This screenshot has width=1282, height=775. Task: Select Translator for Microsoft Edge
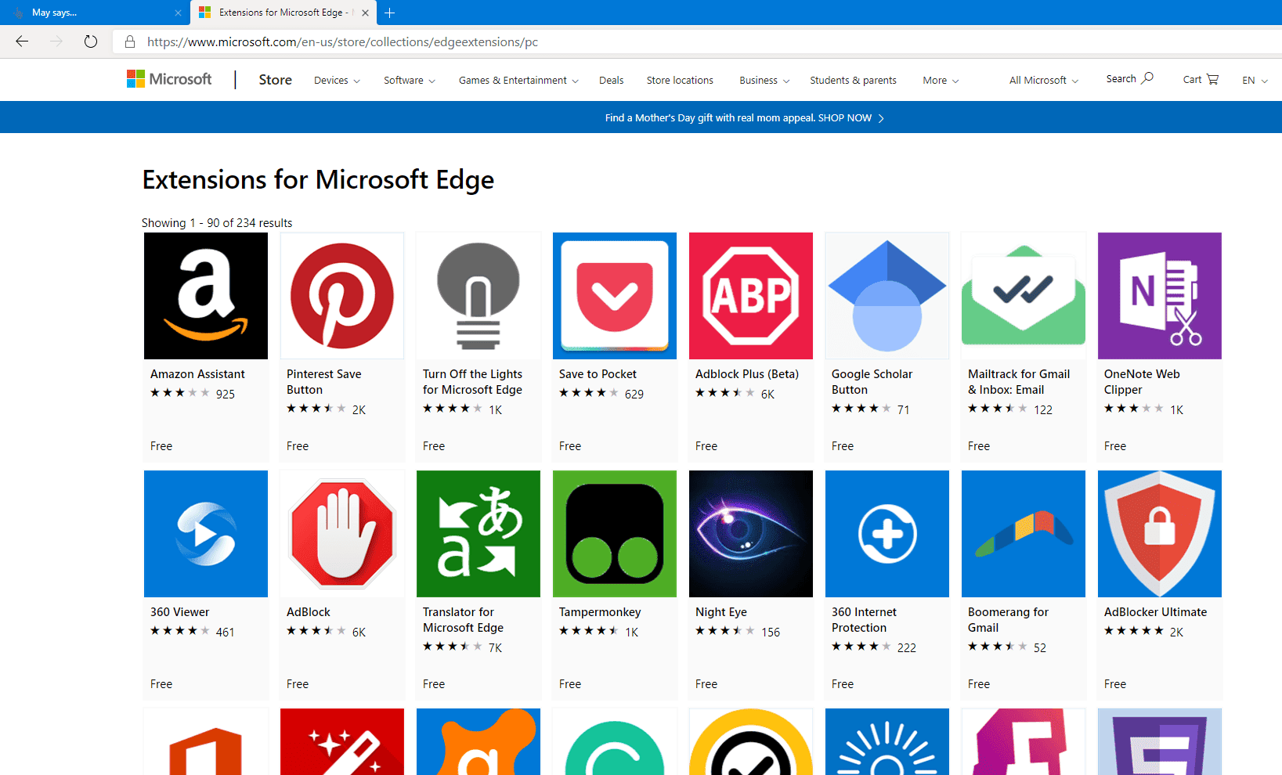[x=478, y=533]
